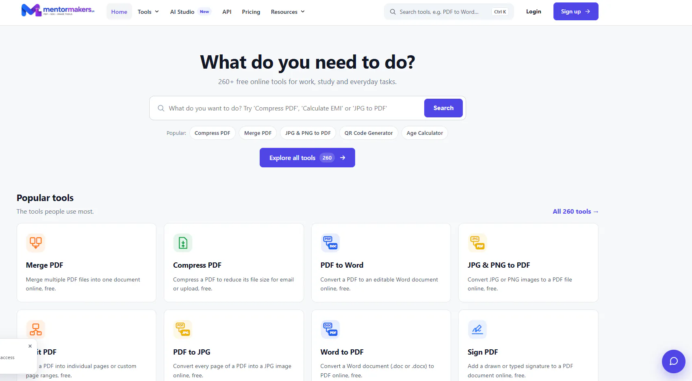
Task: Click the PDF to Word card icon
Action: tap(330, 243)
